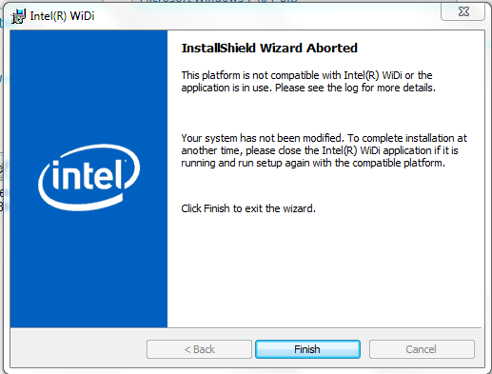Screen dimensions: 492x374
Task: Click the 'running and run setup again' line
Action: [x=313, y=163]
